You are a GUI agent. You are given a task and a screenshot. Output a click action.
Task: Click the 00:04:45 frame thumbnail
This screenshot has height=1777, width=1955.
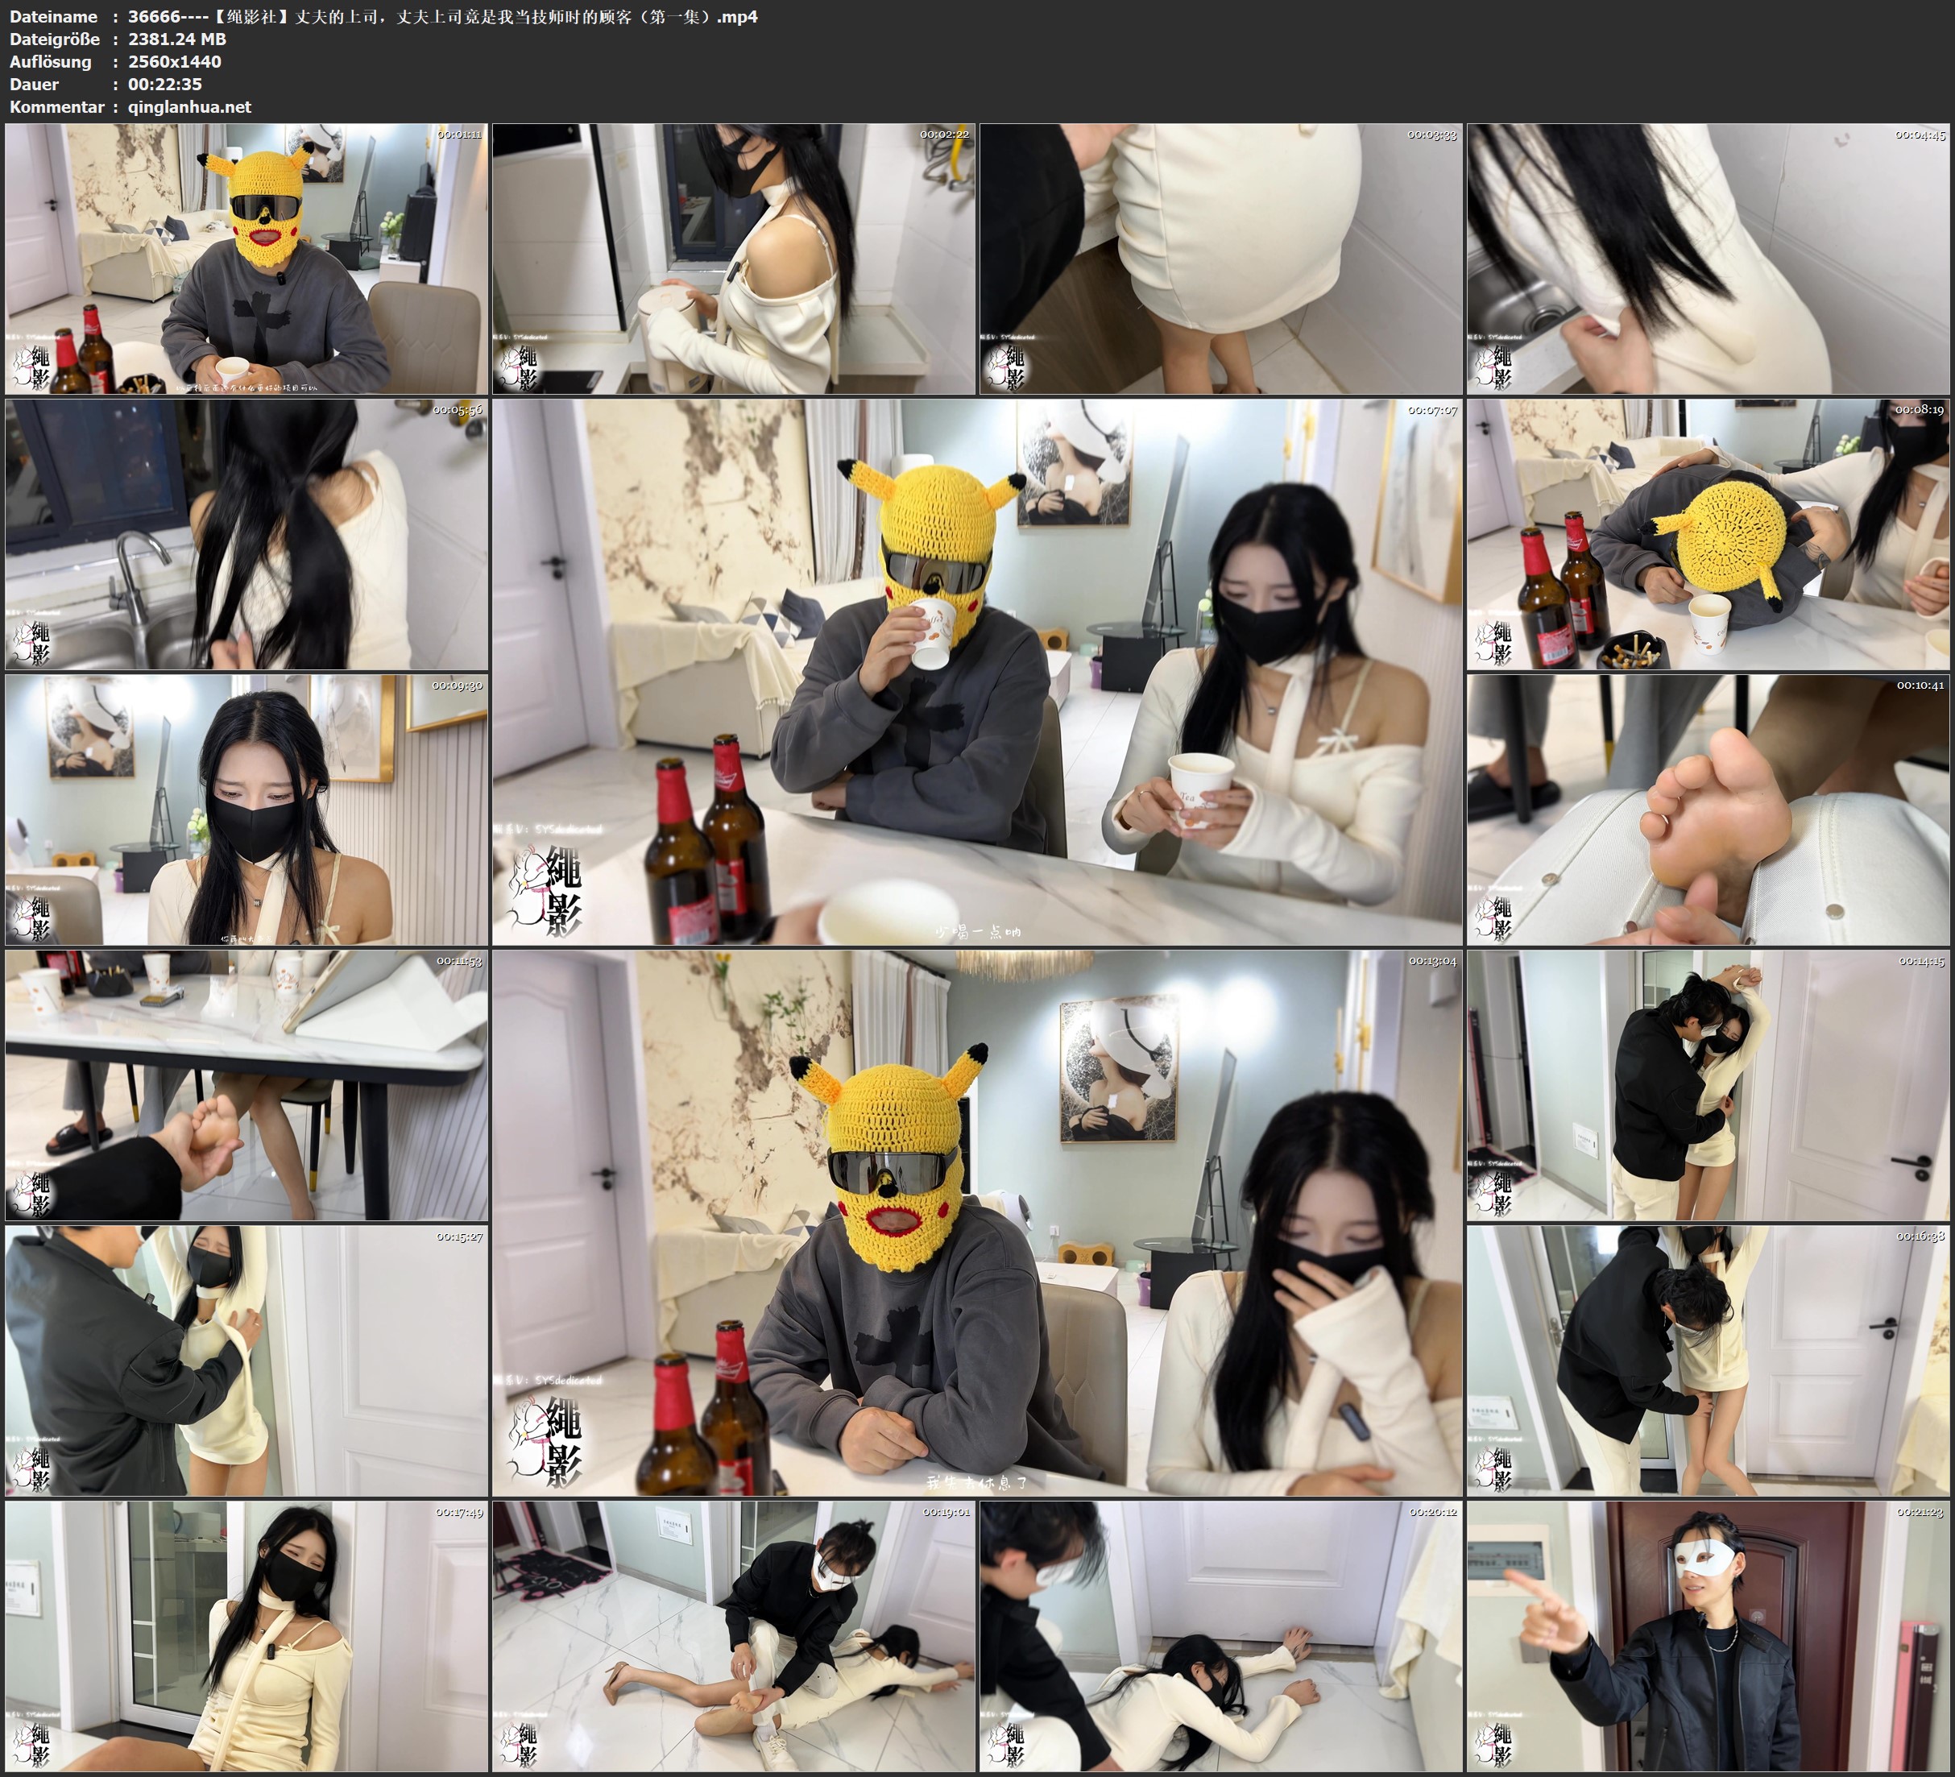tap(1708, 258)
